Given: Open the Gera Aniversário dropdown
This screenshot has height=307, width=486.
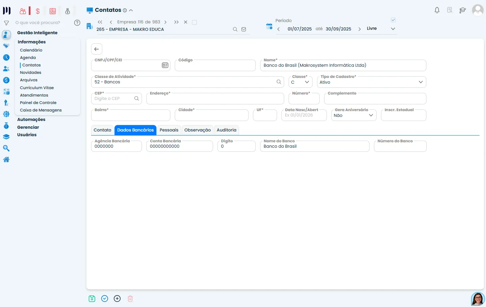Looking at the screenshot, I should (x=354, y=115).
